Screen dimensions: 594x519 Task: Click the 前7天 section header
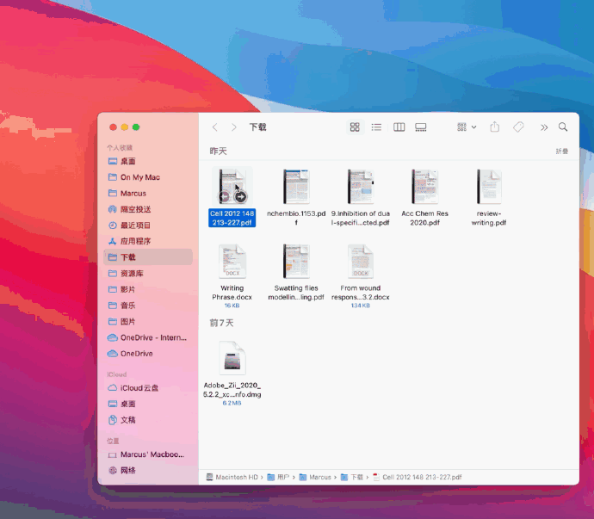(x=221, y=323)
